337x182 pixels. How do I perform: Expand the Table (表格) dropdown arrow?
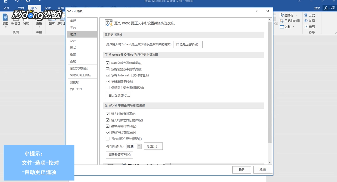39,27
